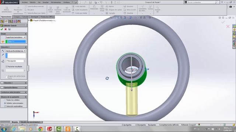Click the reverse direction icon in Dirección 1
This screenshot has height=132, width=236.
tap(3, 51)
